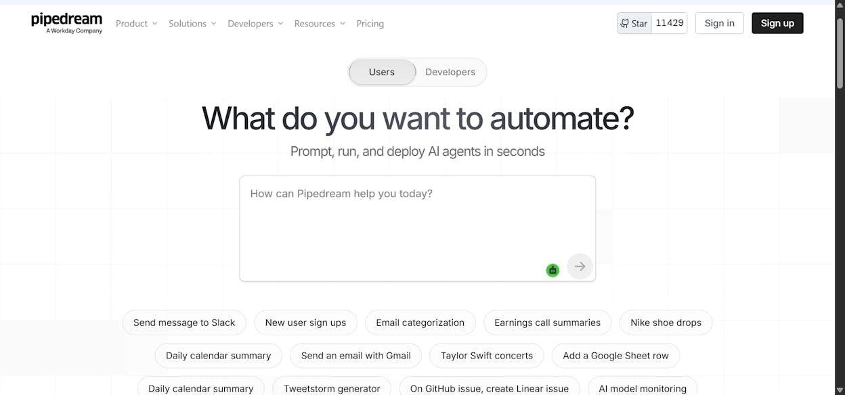Screen dimensions: 845x395
Task: Choose the 'Tweetstorm generator' suggestion
Action: coord(332,388)
